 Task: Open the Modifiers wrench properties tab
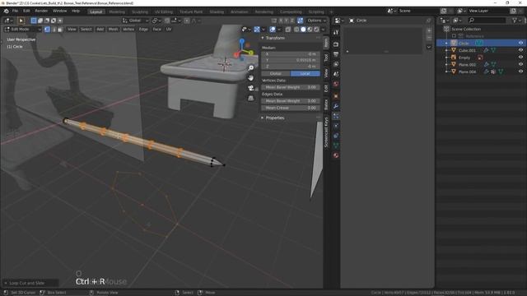(x=336, y=106)
